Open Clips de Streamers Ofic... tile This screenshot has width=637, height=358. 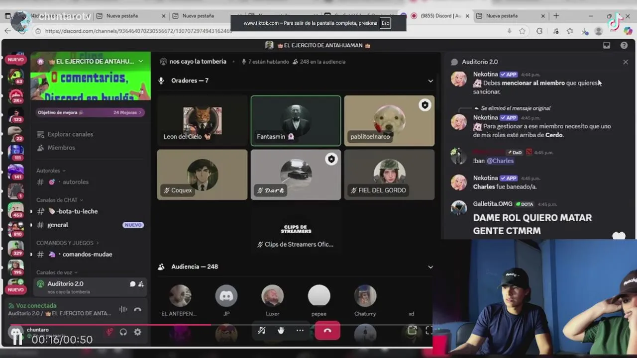point(296,228)
